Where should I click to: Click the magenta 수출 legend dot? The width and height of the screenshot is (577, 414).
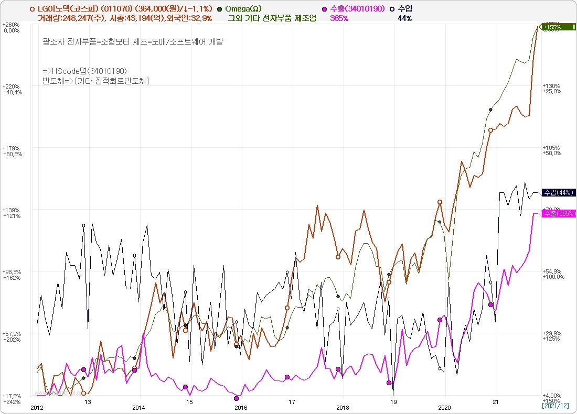(x=325, y=9)
